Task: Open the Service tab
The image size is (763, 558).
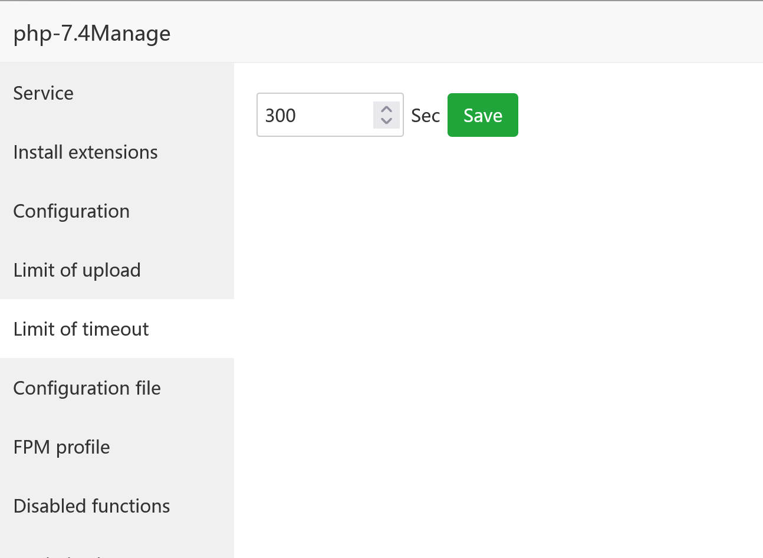Action: [x=44, y=93]
